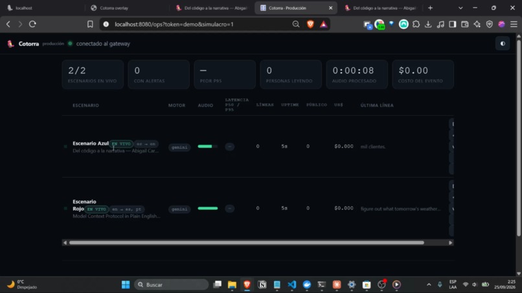Click the AUDIO column header
This screenshot has width=522, height=293.
(205, 105)
